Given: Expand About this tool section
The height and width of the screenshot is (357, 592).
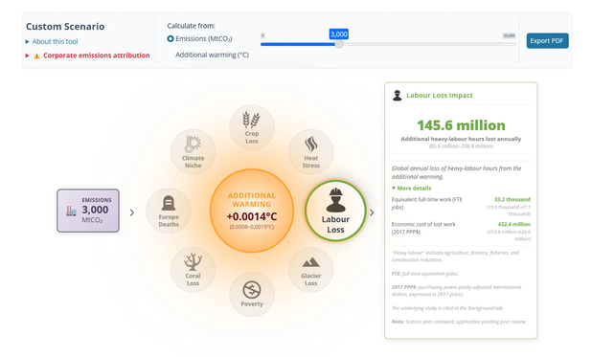Looking at the screenshot, I should point(52,41).
